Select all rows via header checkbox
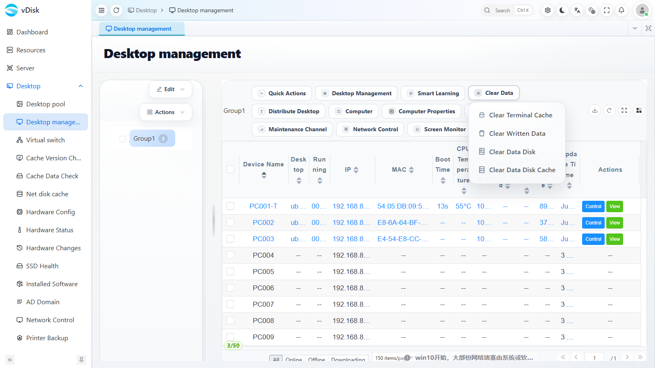Screen dimensions: 655x368 [230, 169]
